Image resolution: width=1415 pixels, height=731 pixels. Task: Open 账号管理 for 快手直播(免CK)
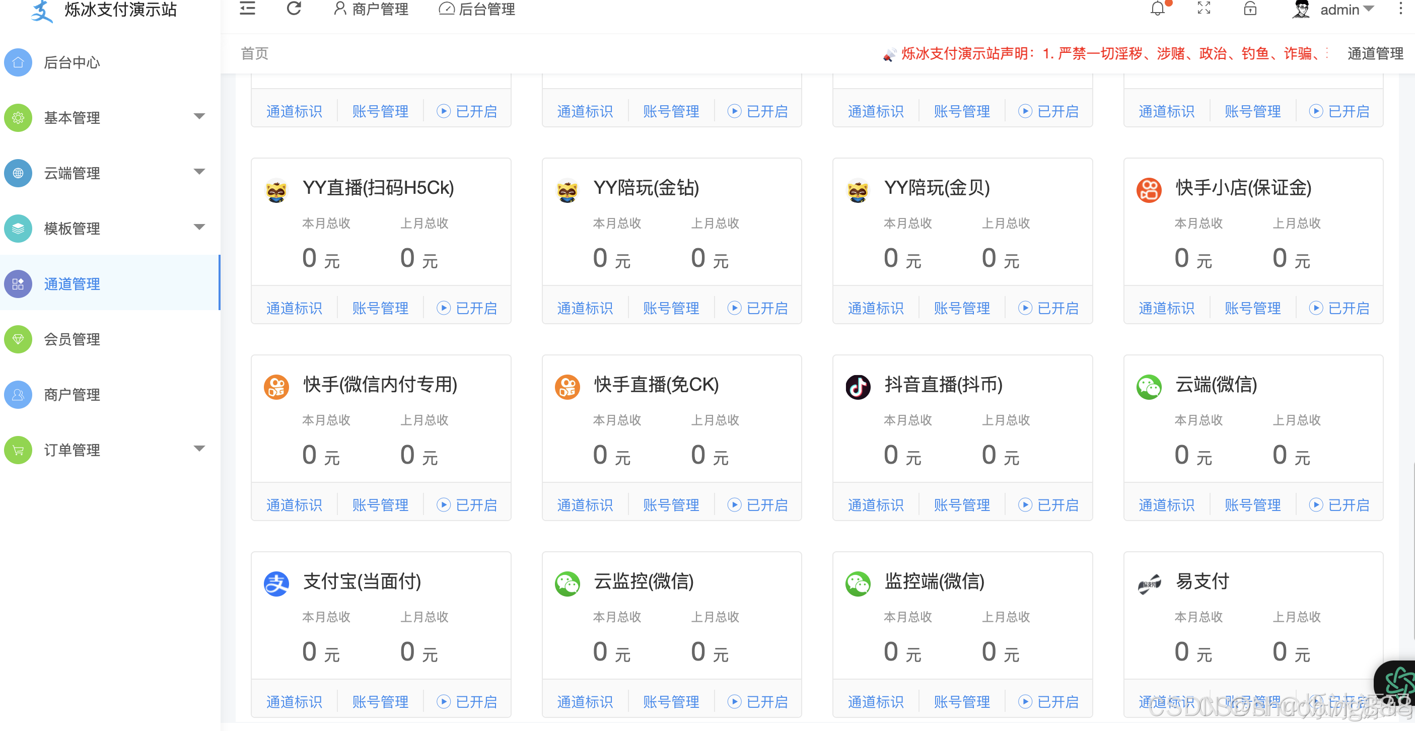click(x=671, y=505)
